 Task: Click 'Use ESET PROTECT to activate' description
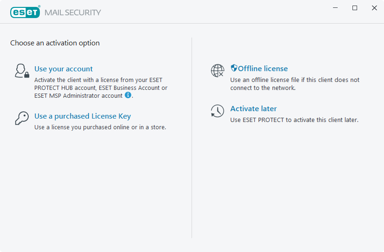tap(294, 120)
